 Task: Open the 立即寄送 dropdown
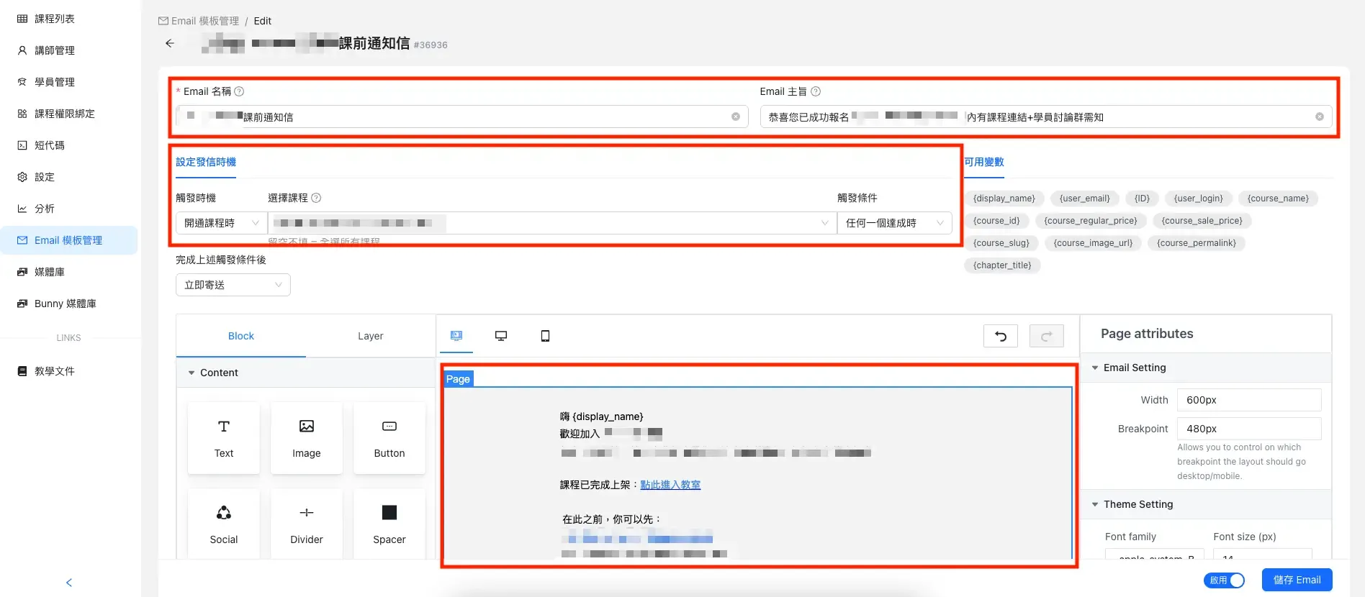click(233, 285)
